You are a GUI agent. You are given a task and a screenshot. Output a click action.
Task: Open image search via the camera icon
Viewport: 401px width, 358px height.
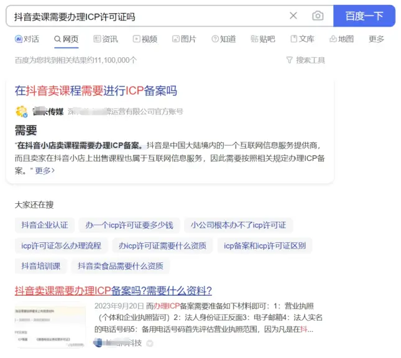[318, 16]
